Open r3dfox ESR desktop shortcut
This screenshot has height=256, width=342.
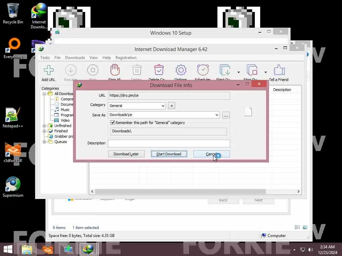13,152
